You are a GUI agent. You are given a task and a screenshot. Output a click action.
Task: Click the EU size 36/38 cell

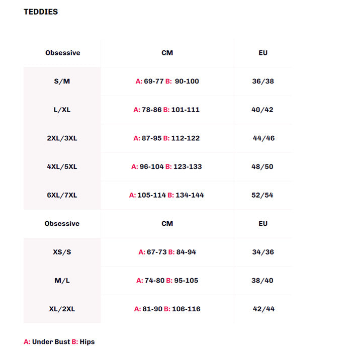click(263, 81)
